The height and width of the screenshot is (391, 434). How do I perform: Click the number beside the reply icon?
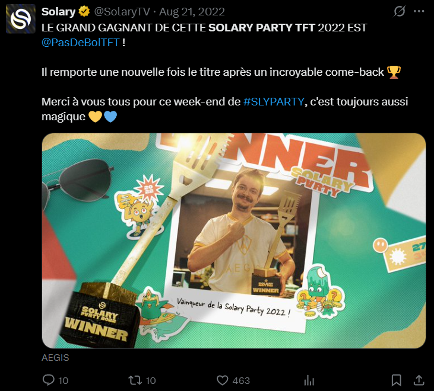coord(64,380)
